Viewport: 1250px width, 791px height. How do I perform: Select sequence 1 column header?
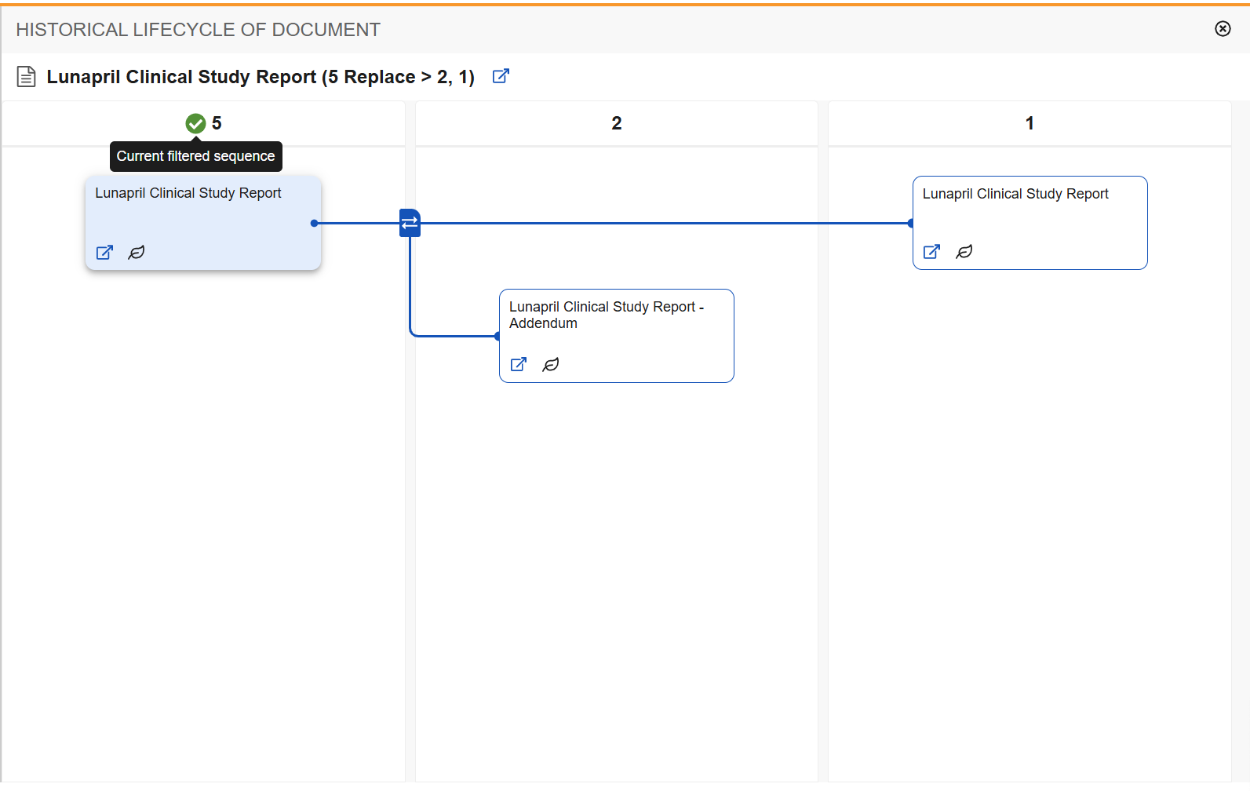[x=1030, y=123]
